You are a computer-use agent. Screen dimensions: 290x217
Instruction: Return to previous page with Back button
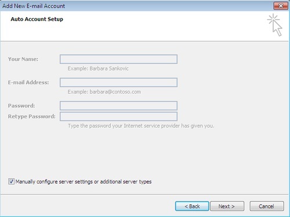192,206
